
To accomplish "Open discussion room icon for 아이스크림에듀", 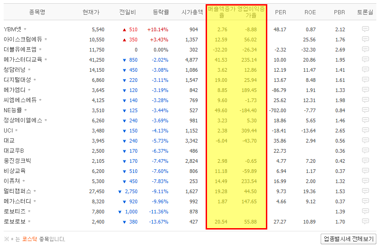I will 365,39.
